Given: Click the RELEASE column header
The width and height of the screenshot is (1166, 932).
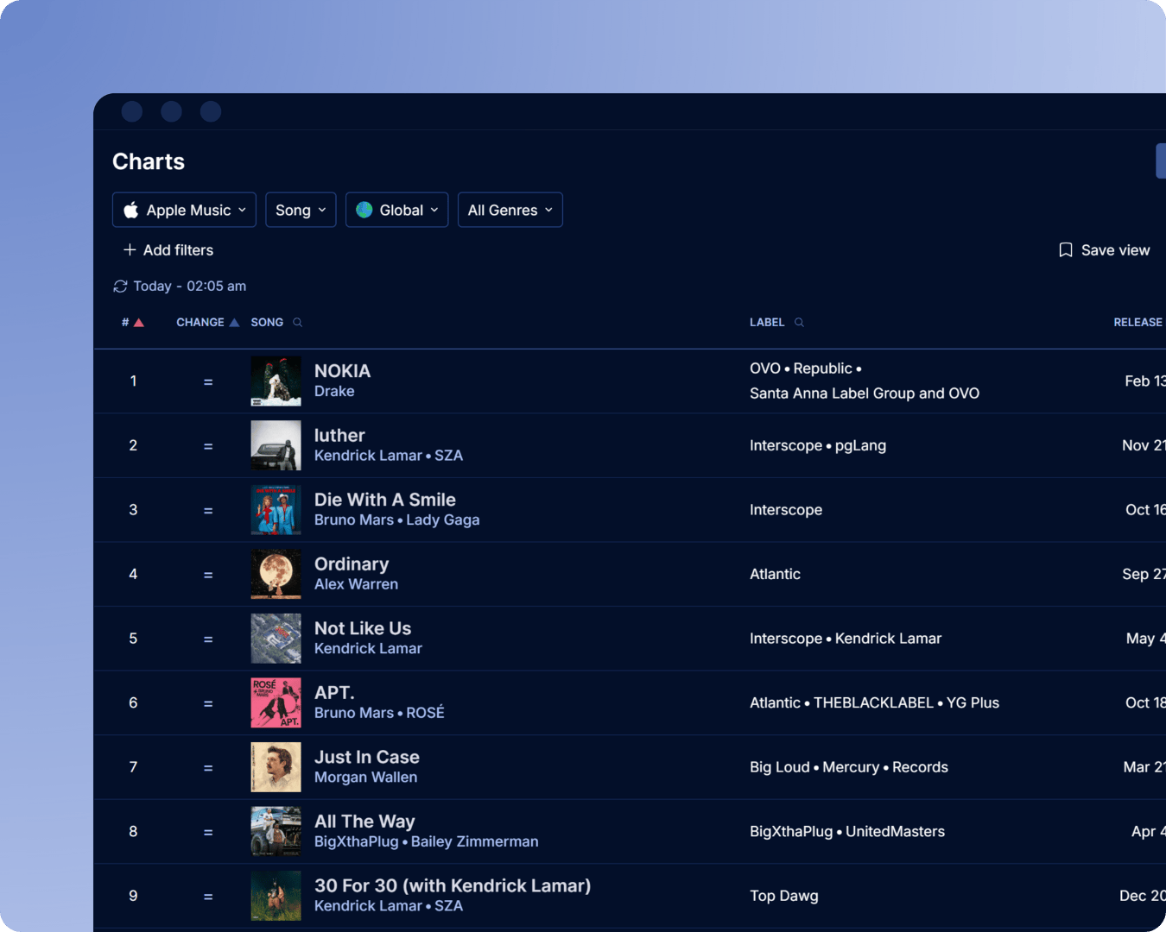Looking at the screenshot, I should click(1137, 322).
